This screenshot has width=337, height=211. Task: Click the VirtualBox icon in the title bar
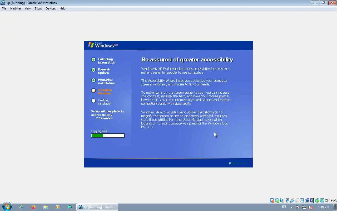pyautogui.click(x=3, y=3)
